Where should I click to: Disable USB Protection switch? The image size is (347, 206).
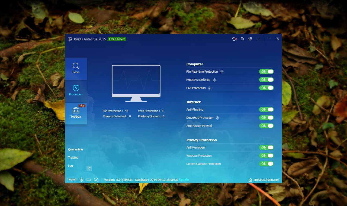(266, 88)
